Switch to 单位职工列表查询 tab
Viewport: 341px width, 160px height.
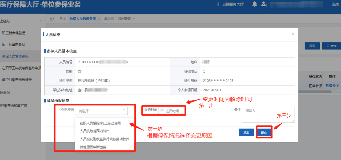tap(117, 19)
